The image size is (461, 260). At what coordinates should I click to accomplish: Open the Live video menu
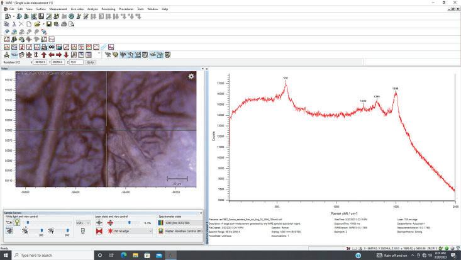click(x=77, y=9)
